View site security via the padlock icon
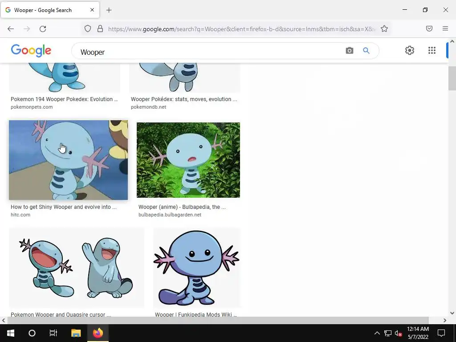The width and height of the screenshot is (456, 342). point(100,28)
